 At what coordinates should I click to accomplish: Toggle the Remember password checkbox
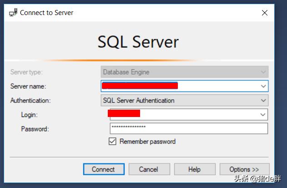(112, 142)
